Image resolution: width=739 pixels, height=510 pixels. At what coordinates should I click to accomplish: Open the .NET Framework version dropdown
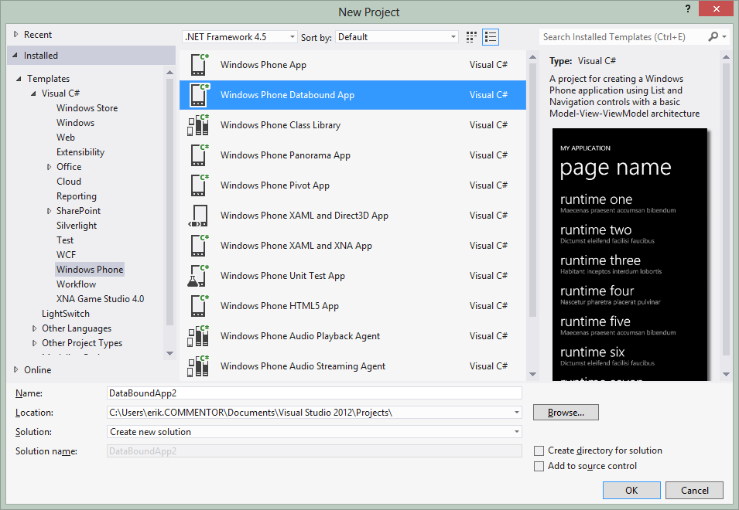tap(240, 37)
